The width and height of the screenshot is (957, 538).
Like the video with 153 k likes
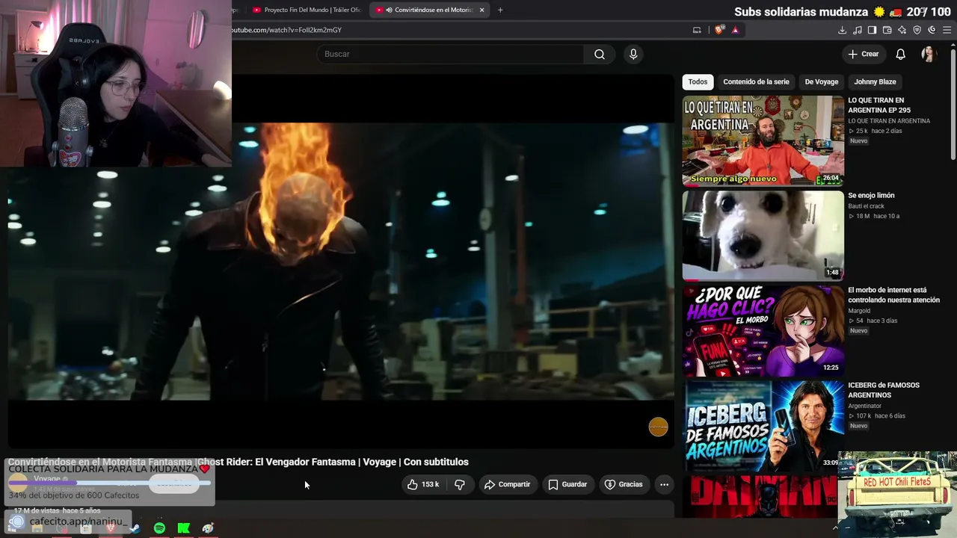click(423, 484)
